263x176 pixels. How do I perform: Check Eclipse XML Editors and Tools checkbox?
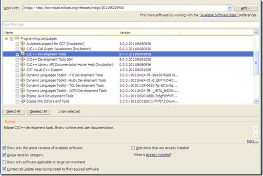click(x=17, y=101)
